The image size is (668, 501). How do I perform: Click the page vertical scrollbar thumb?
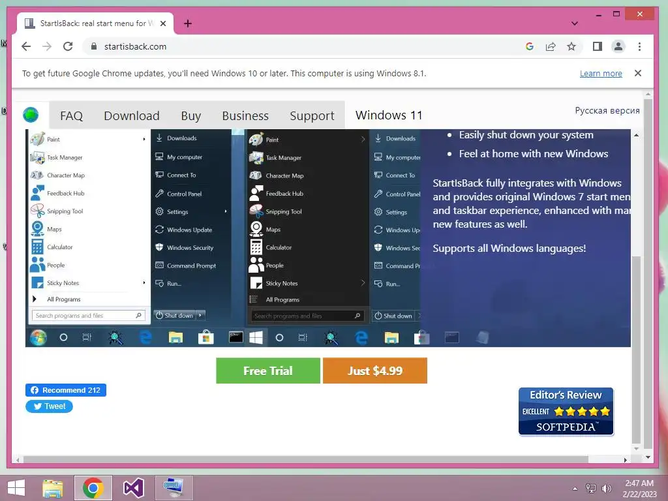point(648,273)
